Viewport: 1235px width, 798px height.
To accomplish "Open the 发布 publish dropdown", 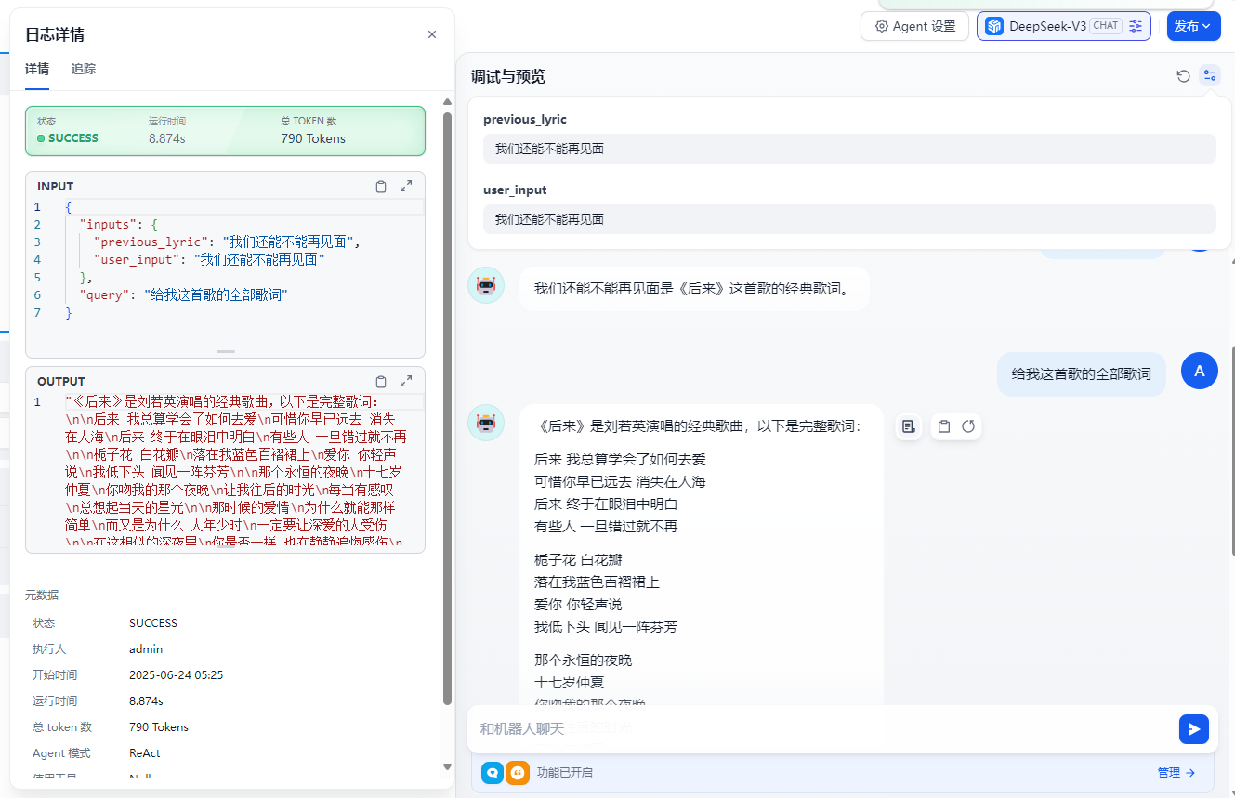I will pos(1193,26).
